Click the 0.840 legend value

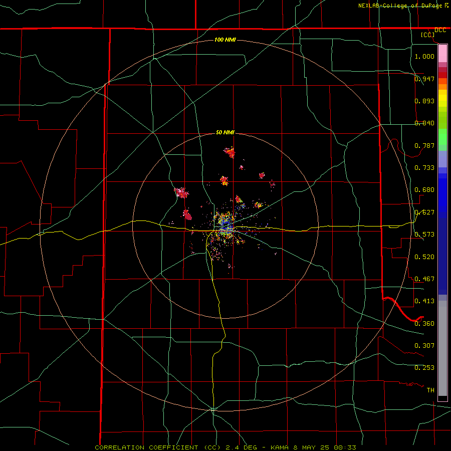(x=424, y=123)
